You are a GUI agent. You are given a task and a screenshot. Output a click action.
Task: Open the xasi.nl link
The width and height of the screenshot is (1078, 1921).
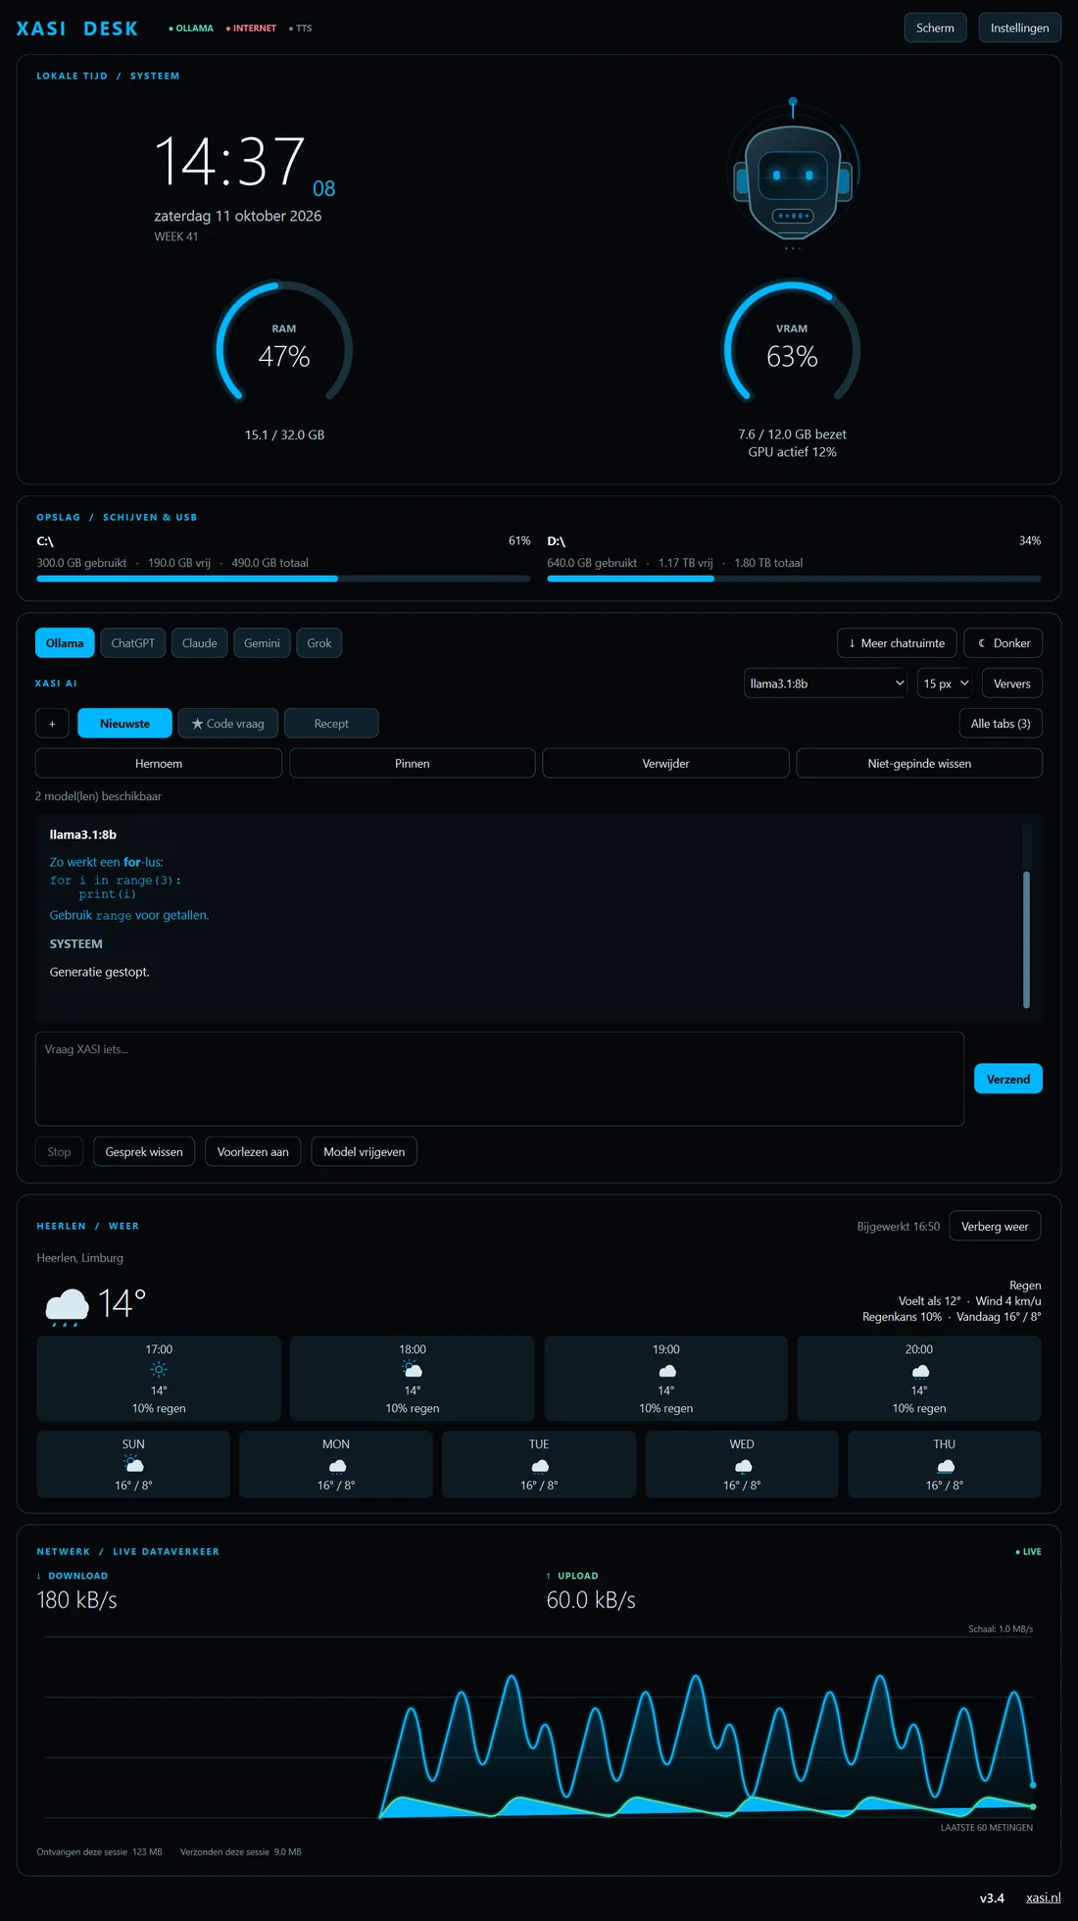click(x=1043, y=1897)
